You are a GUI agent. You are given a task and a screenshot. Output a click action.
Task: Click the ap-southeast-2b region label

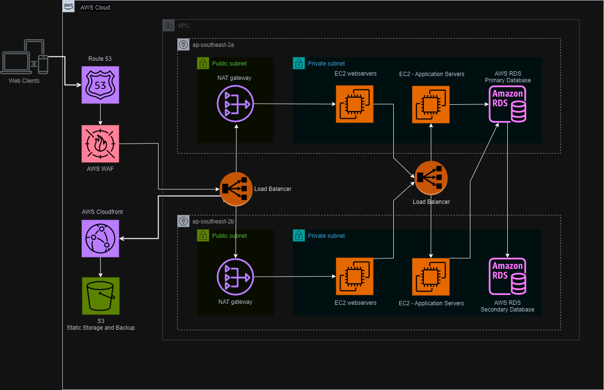coord(214,221)
